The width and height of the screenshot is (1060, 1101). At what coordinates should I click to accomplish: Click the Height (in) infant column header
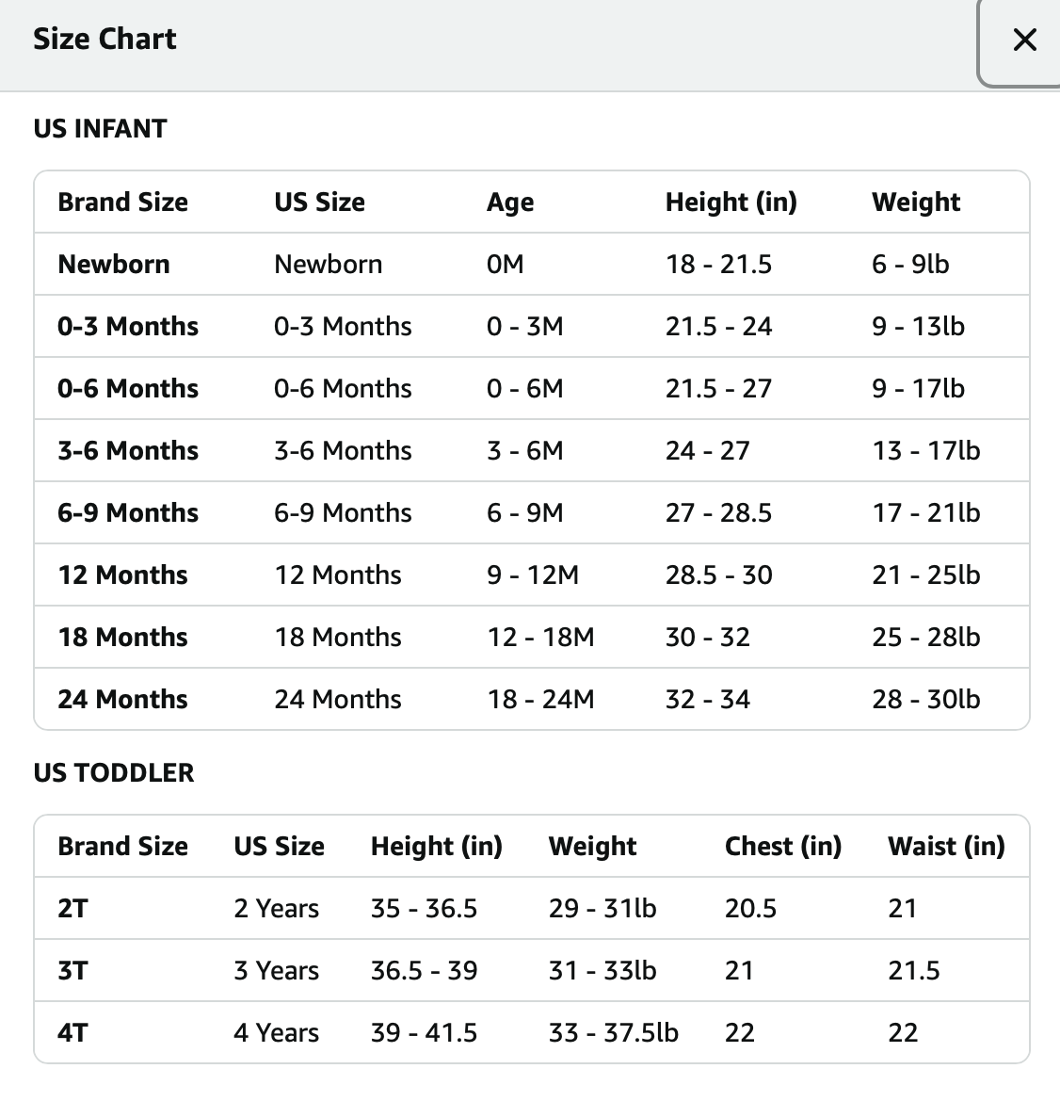point(731,202)
